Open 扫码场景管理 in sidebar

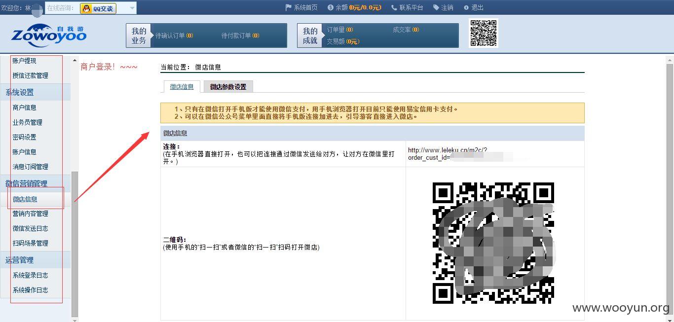point(31,243)
